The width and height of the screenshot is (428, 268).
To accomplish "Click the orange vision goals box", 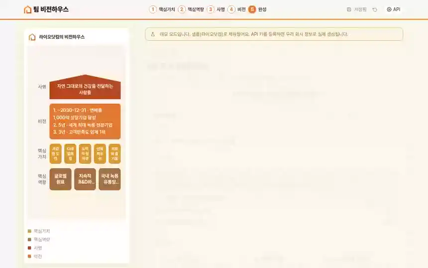I will coord(85,121).
